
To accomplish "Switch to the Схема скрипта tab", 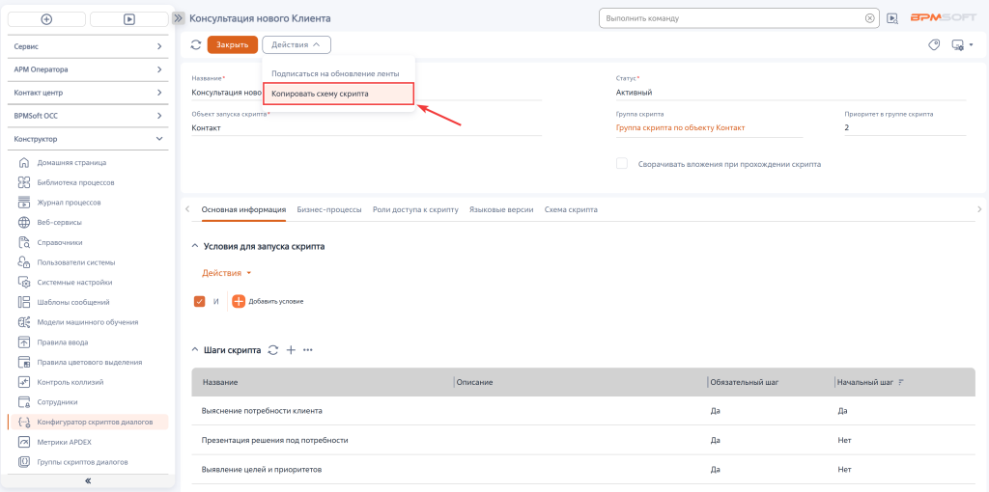I will click(571, 209).
